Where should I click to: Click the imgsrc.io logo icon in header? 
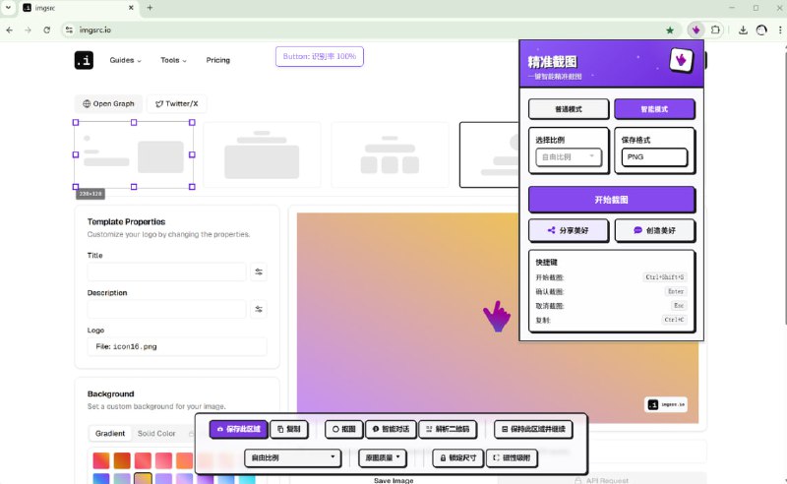84,60
